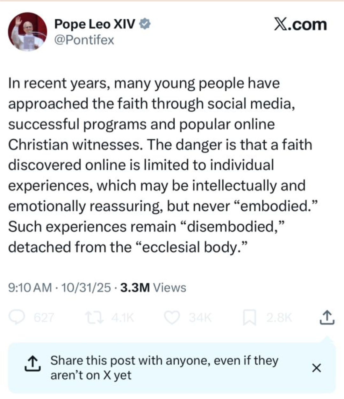Click the "Share this post with anyone" banner text

tap(164, 368)
